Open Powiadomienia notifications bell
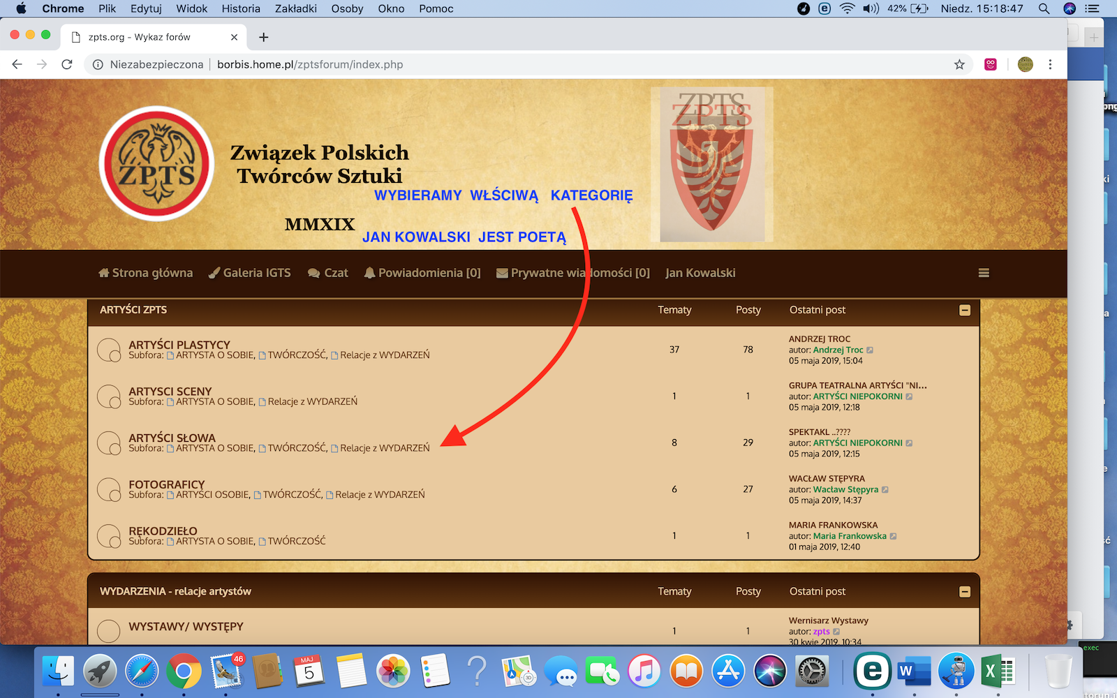Viewport: 1117px width, 698px height. [x=422, y=273]
